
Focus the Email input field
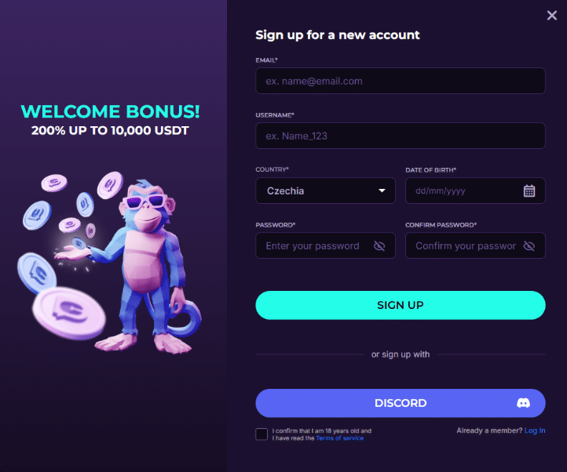(400, 81)
